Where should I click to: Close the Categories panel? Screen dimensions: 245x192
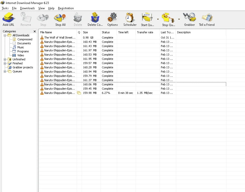pyautogui.click(x=35, y=32)
